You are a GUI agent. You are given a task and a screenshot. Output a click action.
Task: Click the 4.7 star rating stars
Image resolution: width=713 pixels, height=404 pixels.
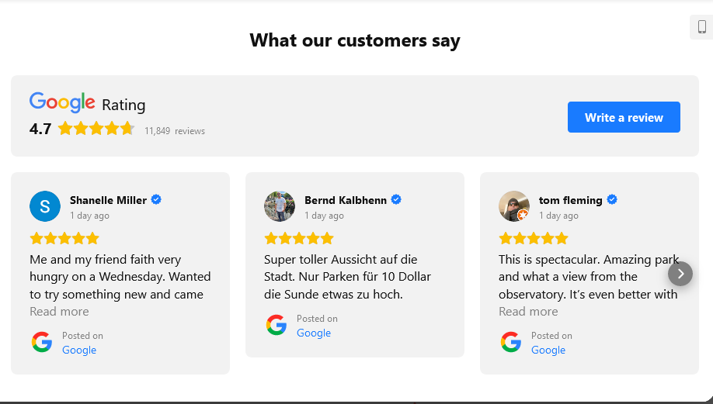click(x=96, y=129)
